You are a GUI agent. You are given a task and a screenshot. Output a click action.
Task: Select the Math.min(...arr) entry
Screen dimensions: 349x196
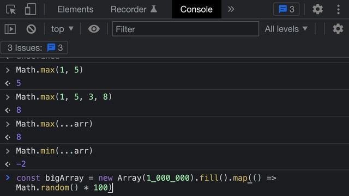click(54, 151)
